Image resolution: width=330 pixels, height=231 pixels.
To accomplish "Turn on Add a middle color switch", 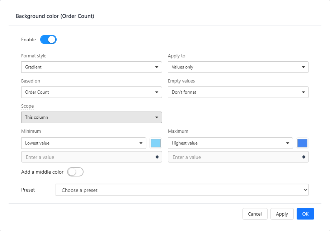I will click(75, 172).
